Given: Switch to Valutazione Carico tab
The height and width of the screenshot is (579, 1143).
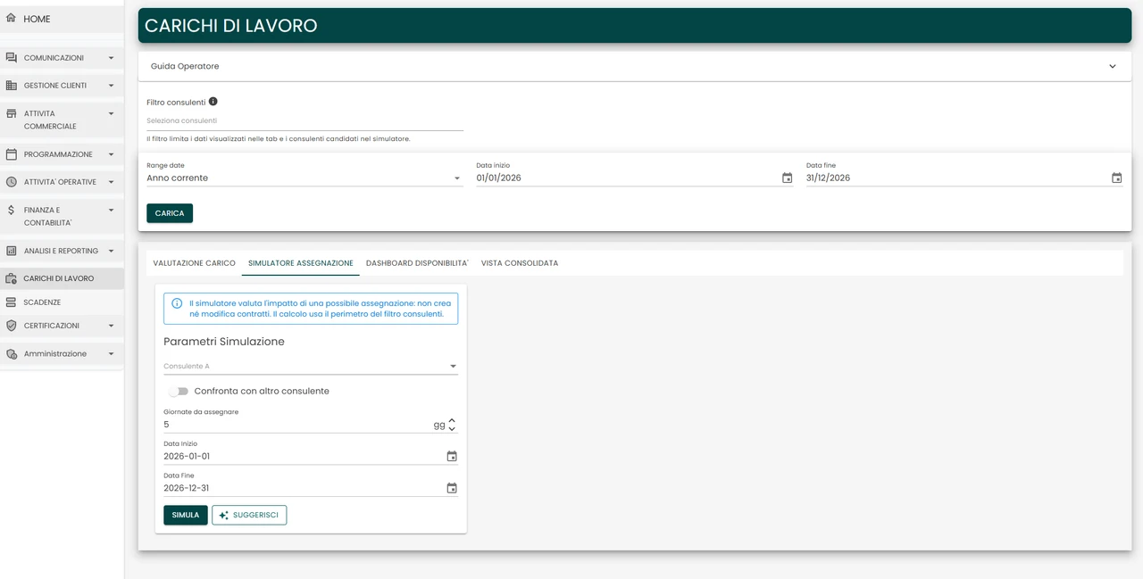Looking at the screenshot, I should click(194, 263).
